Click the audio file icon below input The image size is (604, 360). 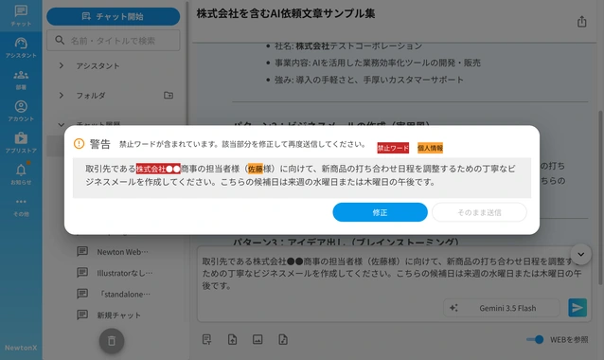pos(283,339)
